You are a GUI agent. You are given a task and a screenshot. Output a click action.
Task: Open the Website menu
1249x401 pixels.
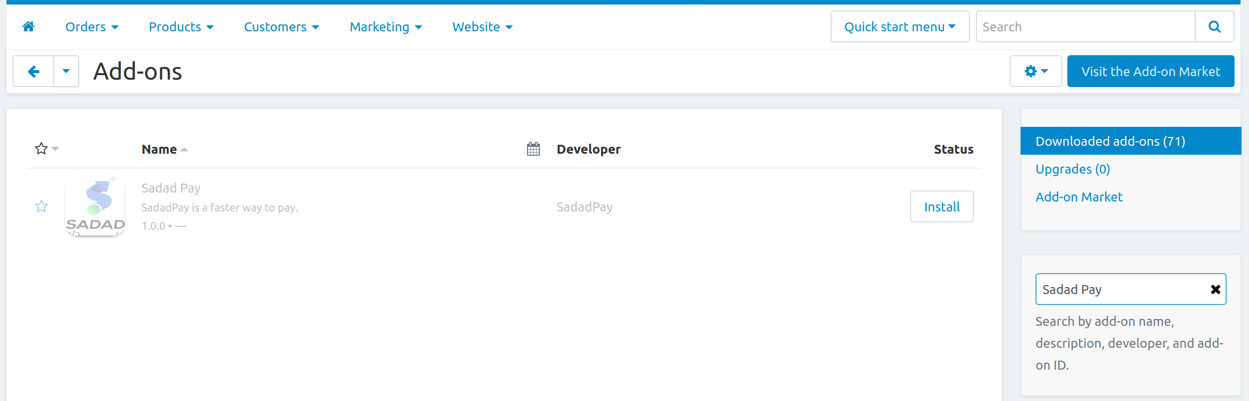[482, 27]
